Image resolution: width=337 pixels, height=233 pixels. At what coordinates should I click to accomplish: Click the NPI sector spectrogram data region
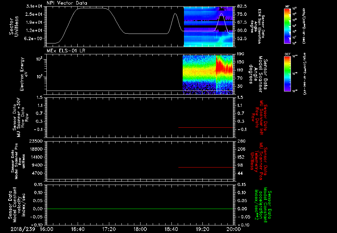click(208, 27)
